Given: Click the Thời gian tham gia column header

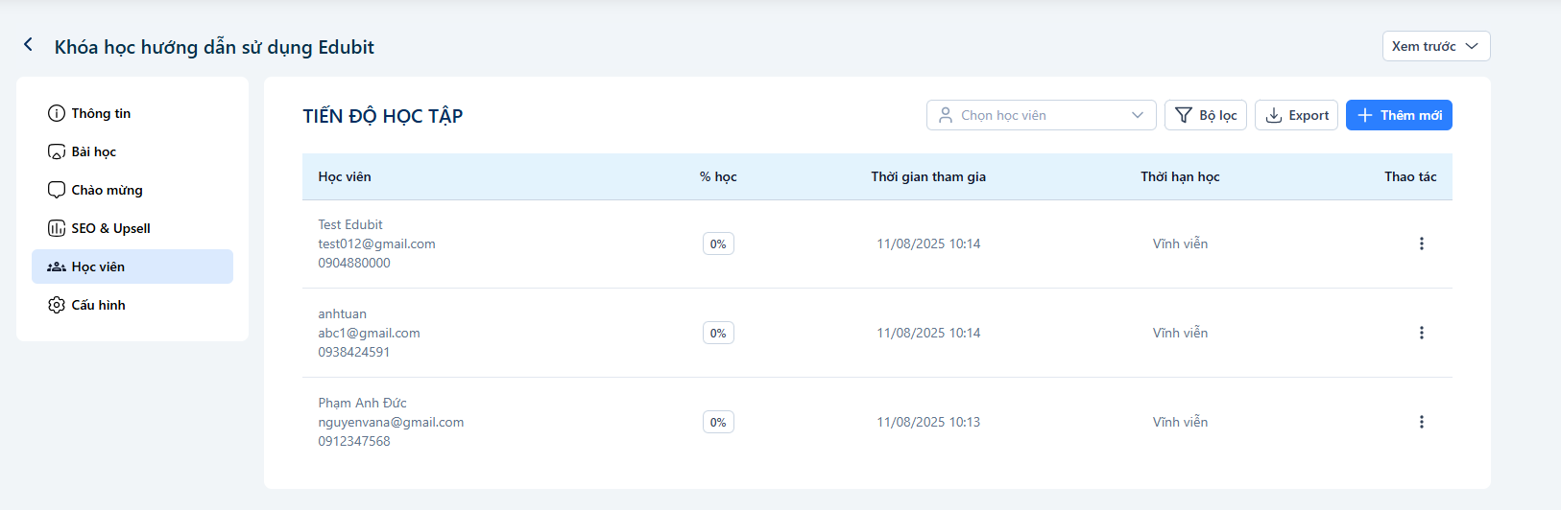Looking at the screenshot, I should tap(928, 176).
